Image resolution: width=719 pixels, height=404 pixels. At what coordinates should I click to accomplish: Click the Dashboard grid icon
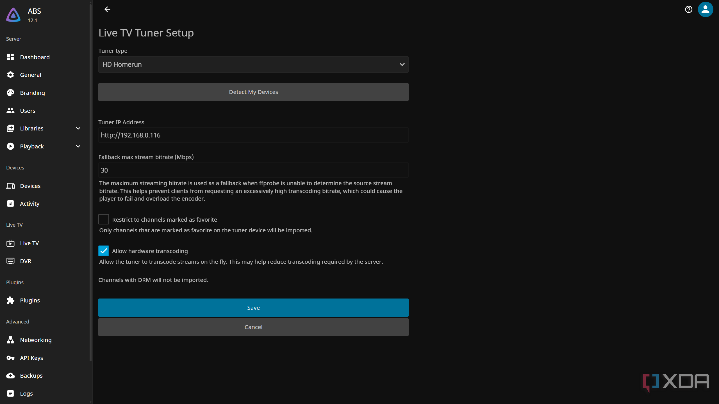point(10,57)
